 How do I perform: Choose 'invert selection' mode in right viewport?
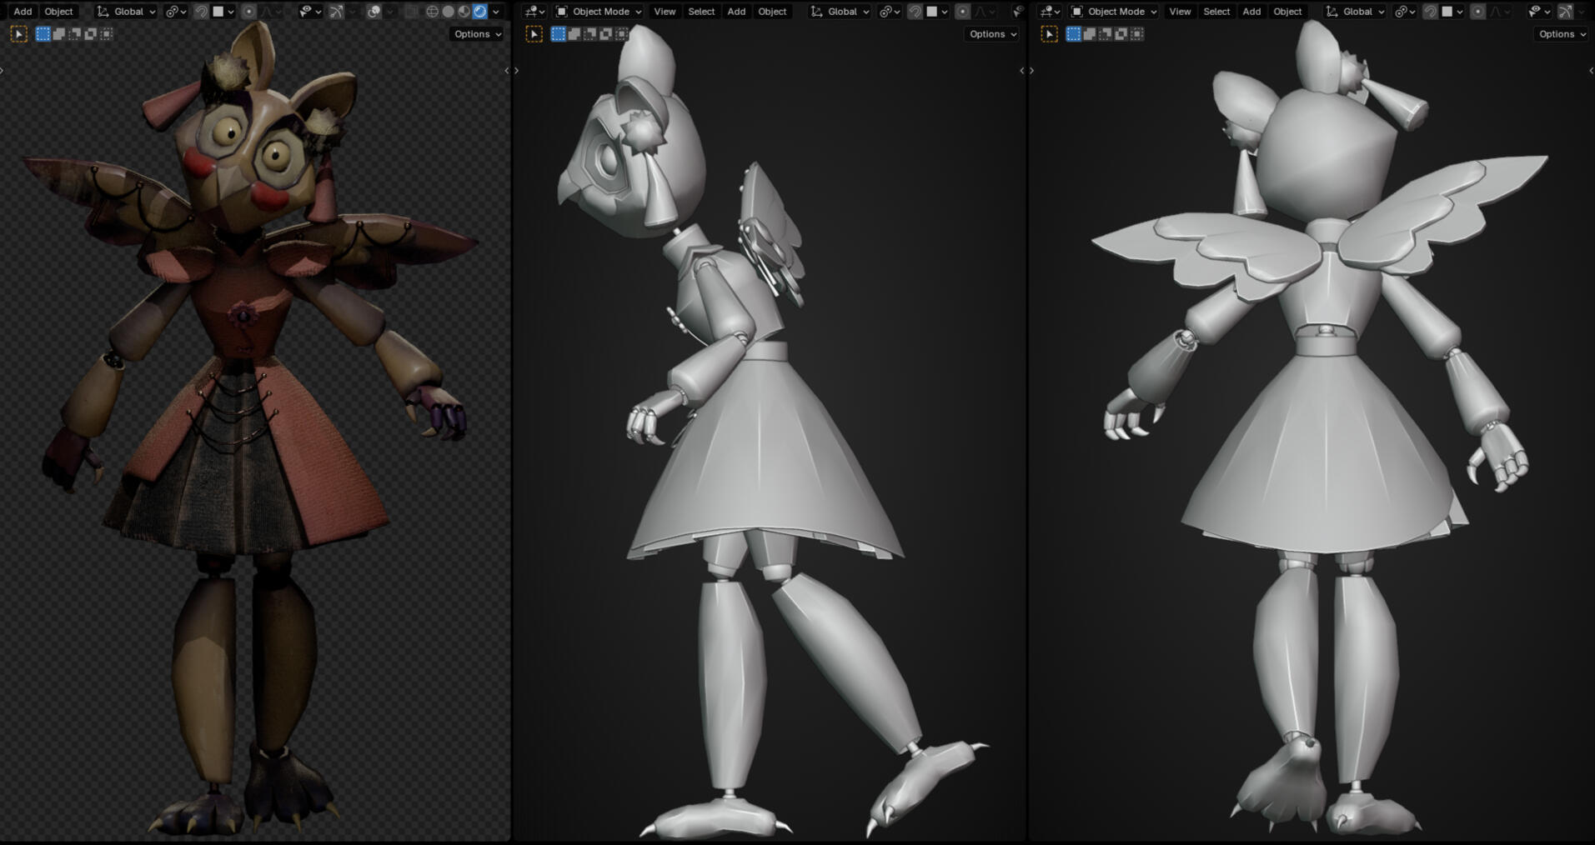tap(1121, 34)
